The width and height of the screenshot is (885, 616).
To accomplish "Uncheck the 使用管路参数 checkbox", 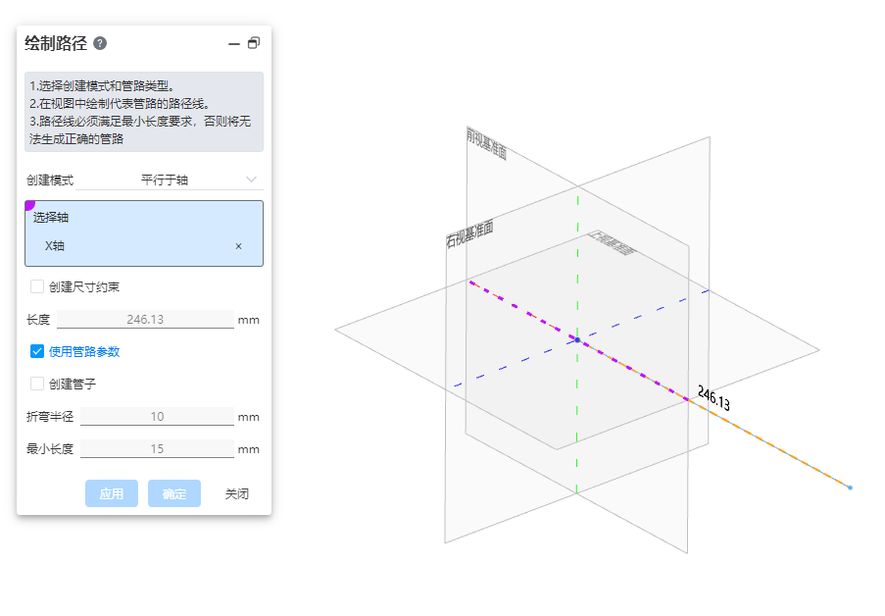I will pyautogui.click(x=37, y=351).
